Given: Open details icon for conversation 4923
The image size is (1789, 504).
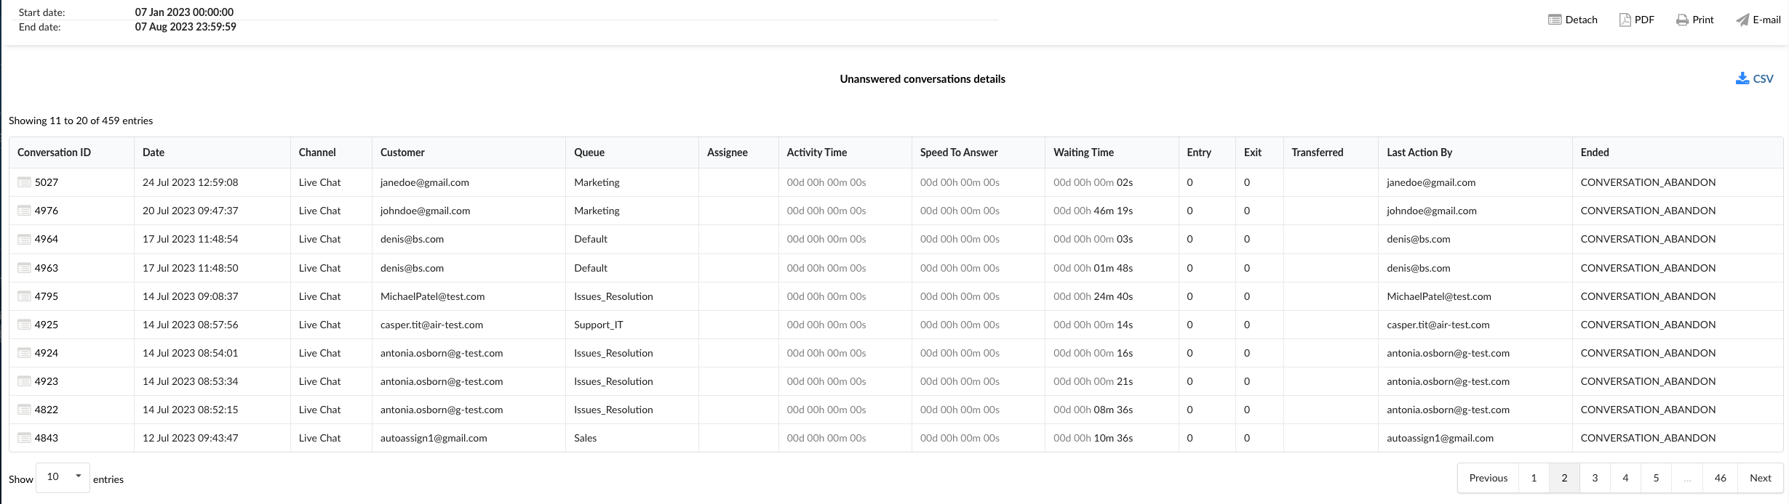Looking at the screenshot, I should click(24, 381).
